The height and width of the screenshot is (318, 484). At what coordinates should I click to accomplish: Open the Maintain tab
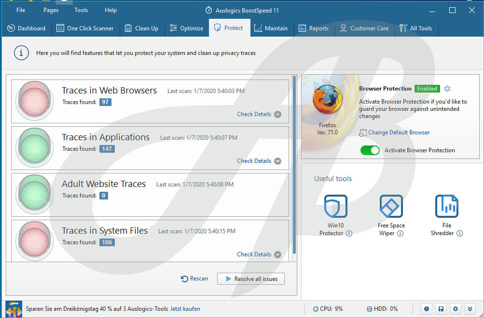pos(271,28)
